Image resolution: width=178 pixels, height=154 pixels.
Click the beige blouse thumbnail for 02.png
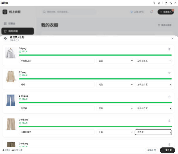tap(11, 76)
